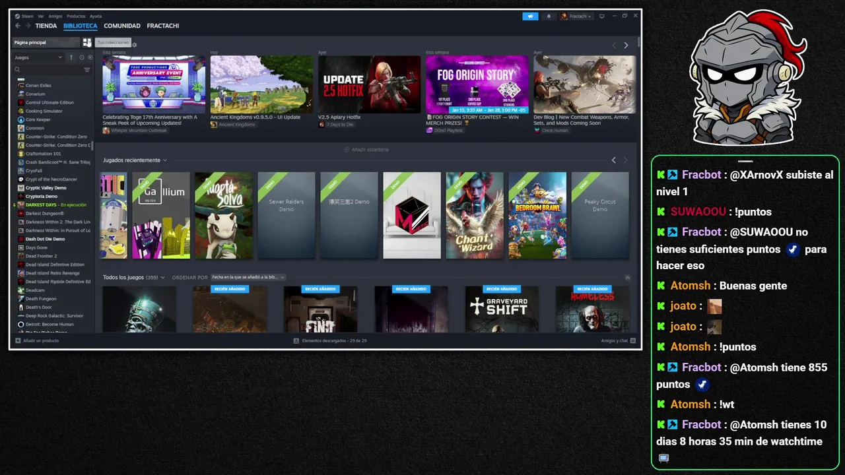Click the Ancient Kingdoms game tag

(x=232, y=125)
